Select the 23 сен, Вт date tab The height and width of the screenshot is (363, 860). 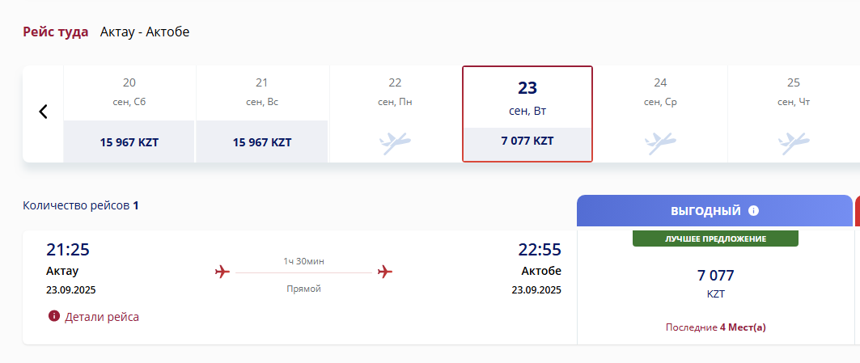(x=527, y=114)
